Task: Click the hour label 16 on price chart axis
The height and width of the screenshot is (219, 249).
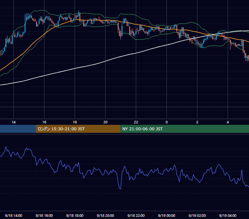Action: click(x=44, y=122)
